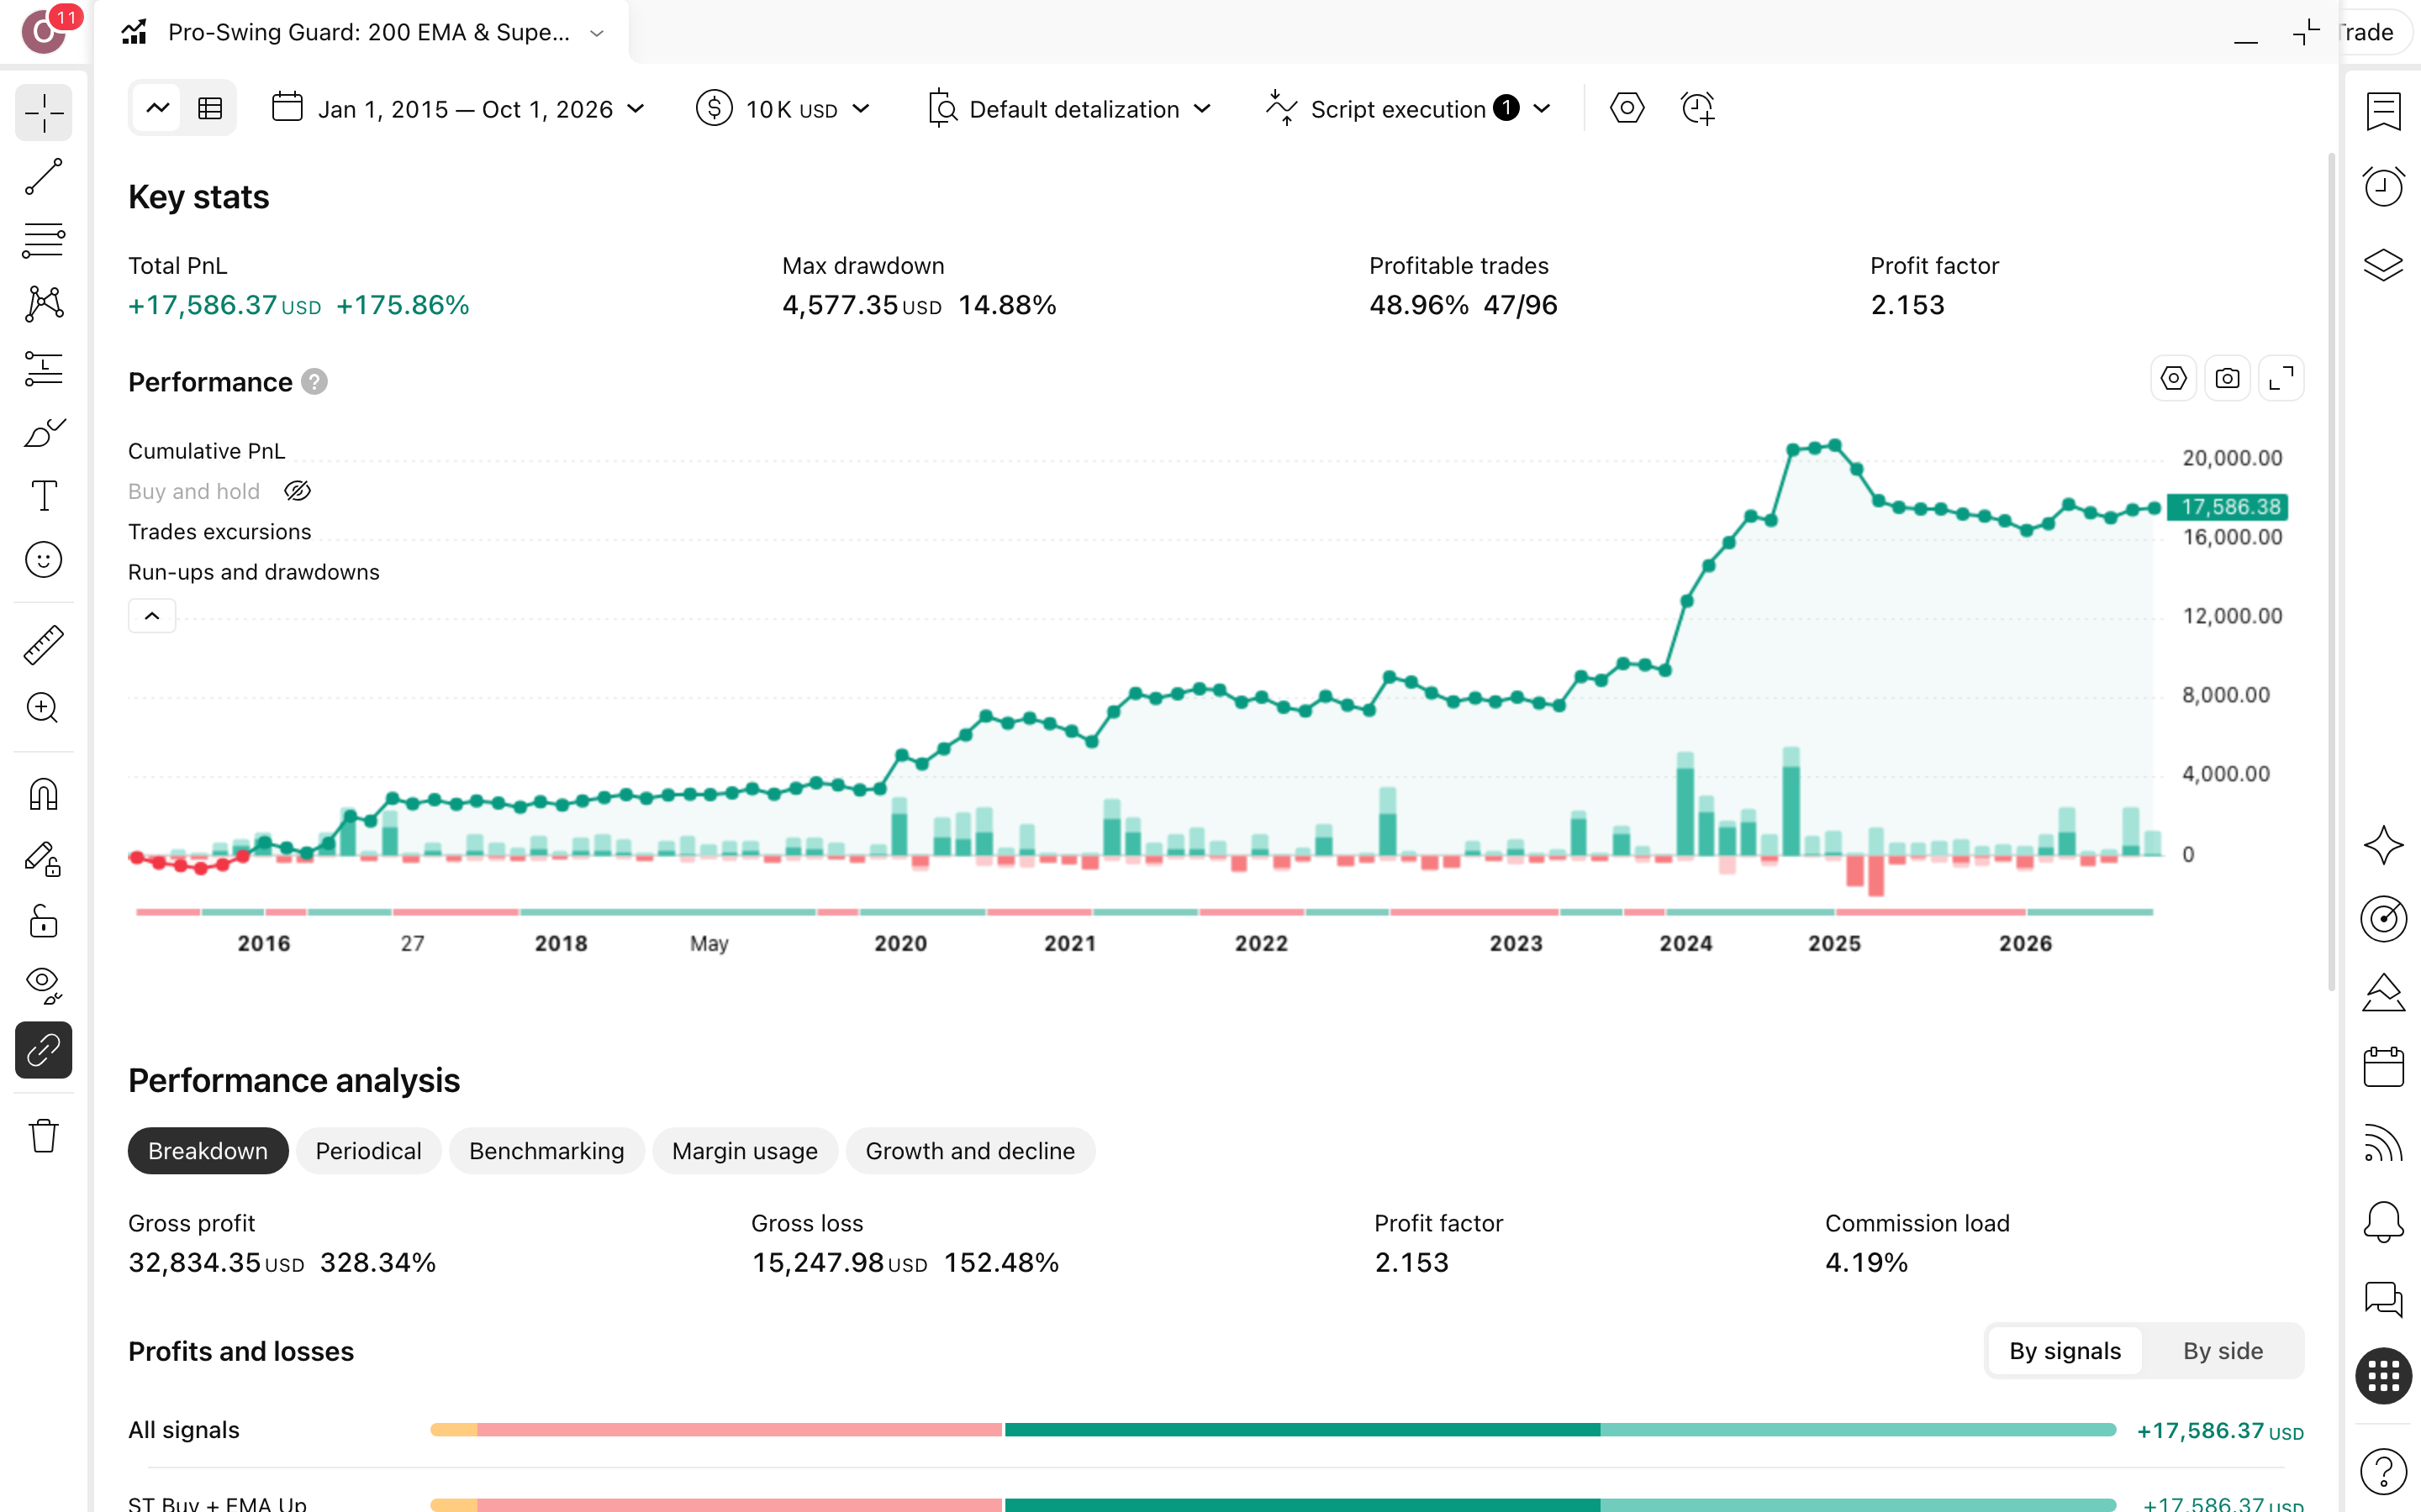Toggle stay in drawing mode
Viewport: 2421px width, 1512px height.
(43, 859)
